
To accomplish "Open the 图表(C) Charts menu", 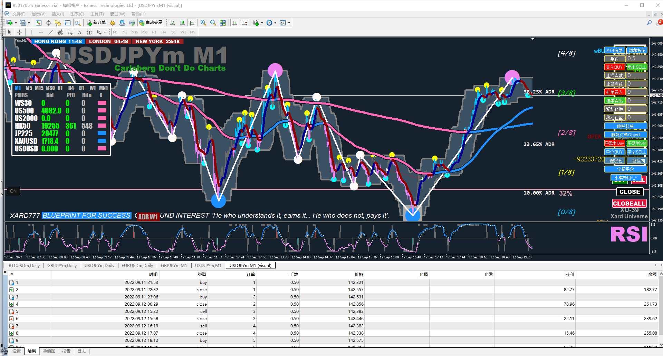I will point(77,14).
